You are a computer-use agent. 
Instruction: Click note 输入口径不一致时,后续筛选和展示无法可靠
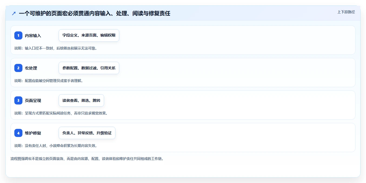(x=55, y=48)
